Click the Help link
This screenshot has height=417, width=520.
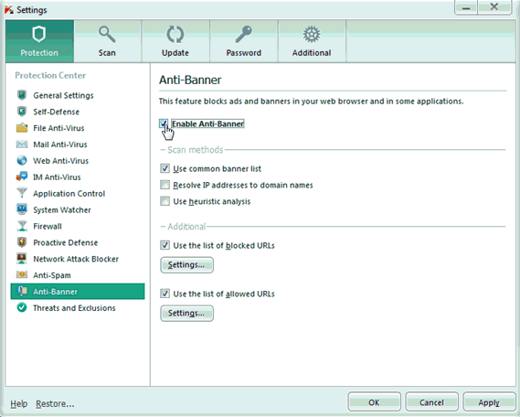tap(18, 403)
